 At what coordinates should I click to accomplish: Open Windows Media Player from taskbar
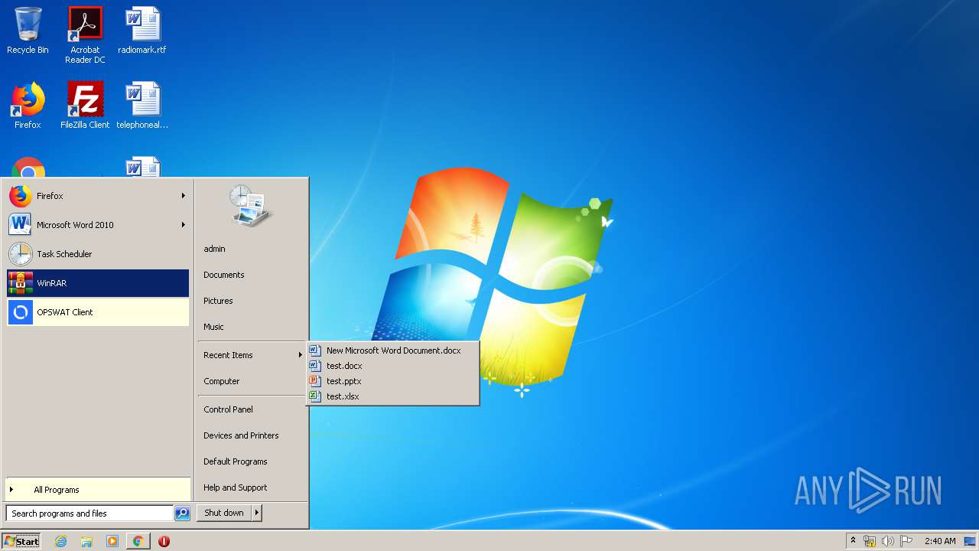point(112,541)
